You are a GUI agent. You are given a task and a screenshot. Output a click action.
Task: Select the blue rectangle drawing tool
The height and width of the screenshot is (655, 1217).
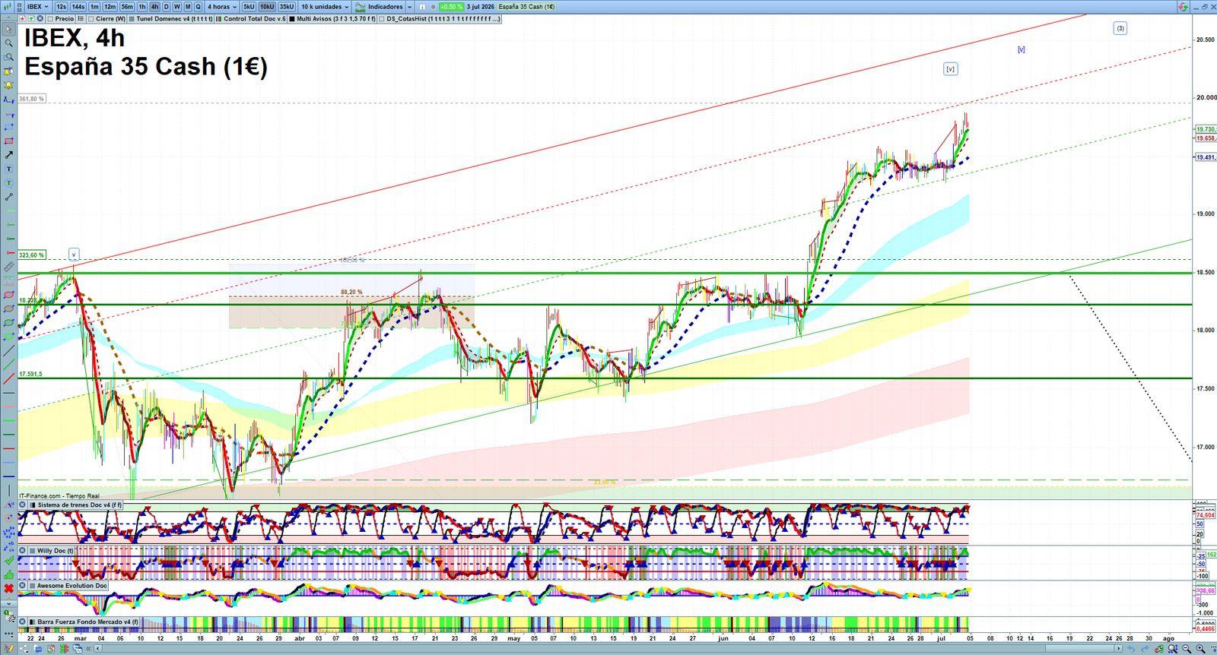9,127
